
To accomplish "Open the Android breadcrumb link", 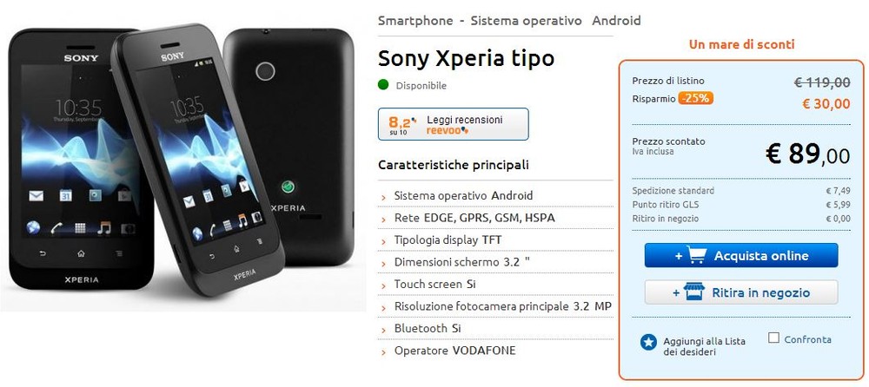I will [x=616, y=21].
